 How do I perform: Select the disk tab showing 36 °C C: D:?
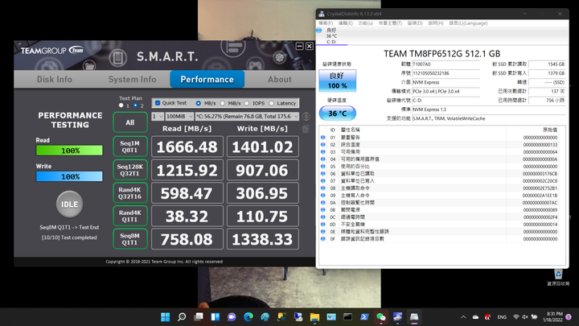coord(331,36)
